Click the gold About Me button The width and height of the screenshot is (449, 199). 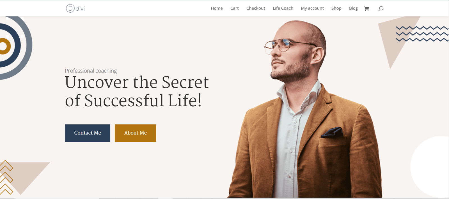point(135,133)
